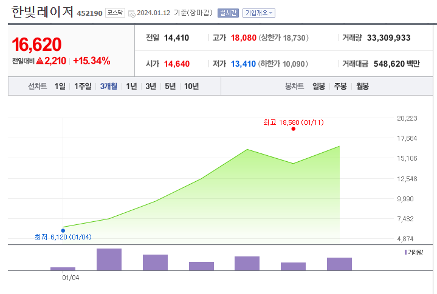Image resolution: width=437 pixels, height=294 pixels.
Task: Click the 전일 value 14,410
Action: (176, 38)
